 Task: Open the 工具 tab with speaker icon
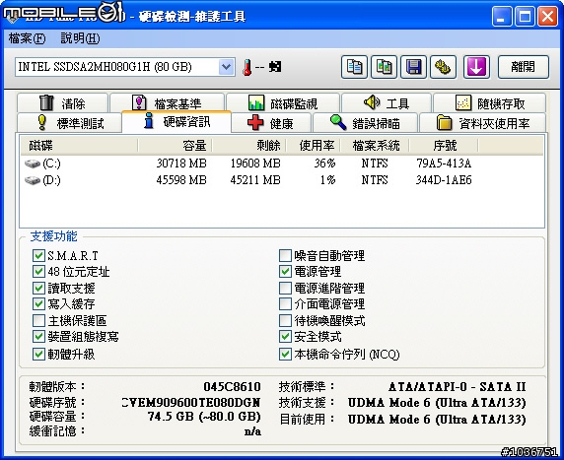(x=387, y=103)
